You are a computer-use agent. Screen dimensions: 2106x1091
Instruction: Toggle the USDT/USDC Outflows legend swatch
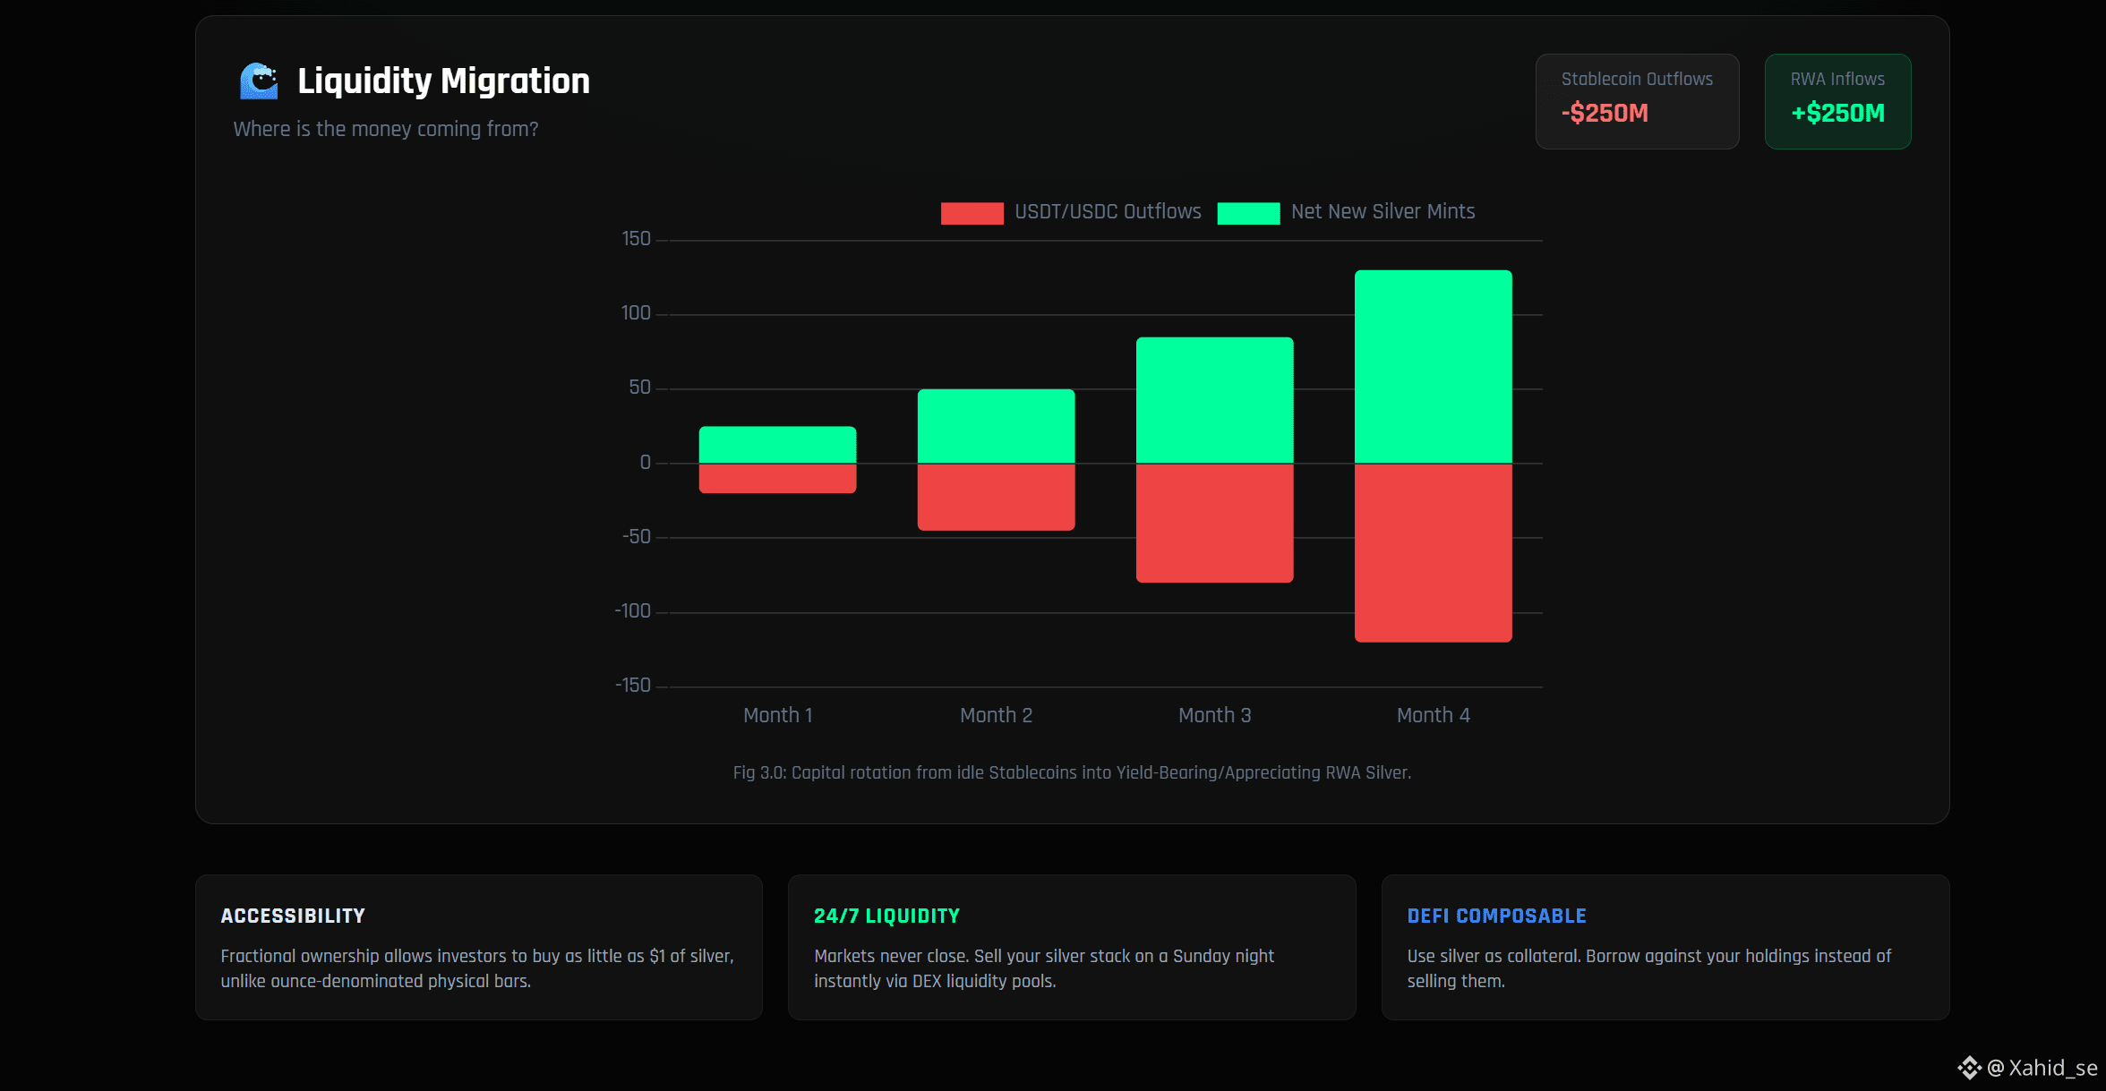[972, 213]
